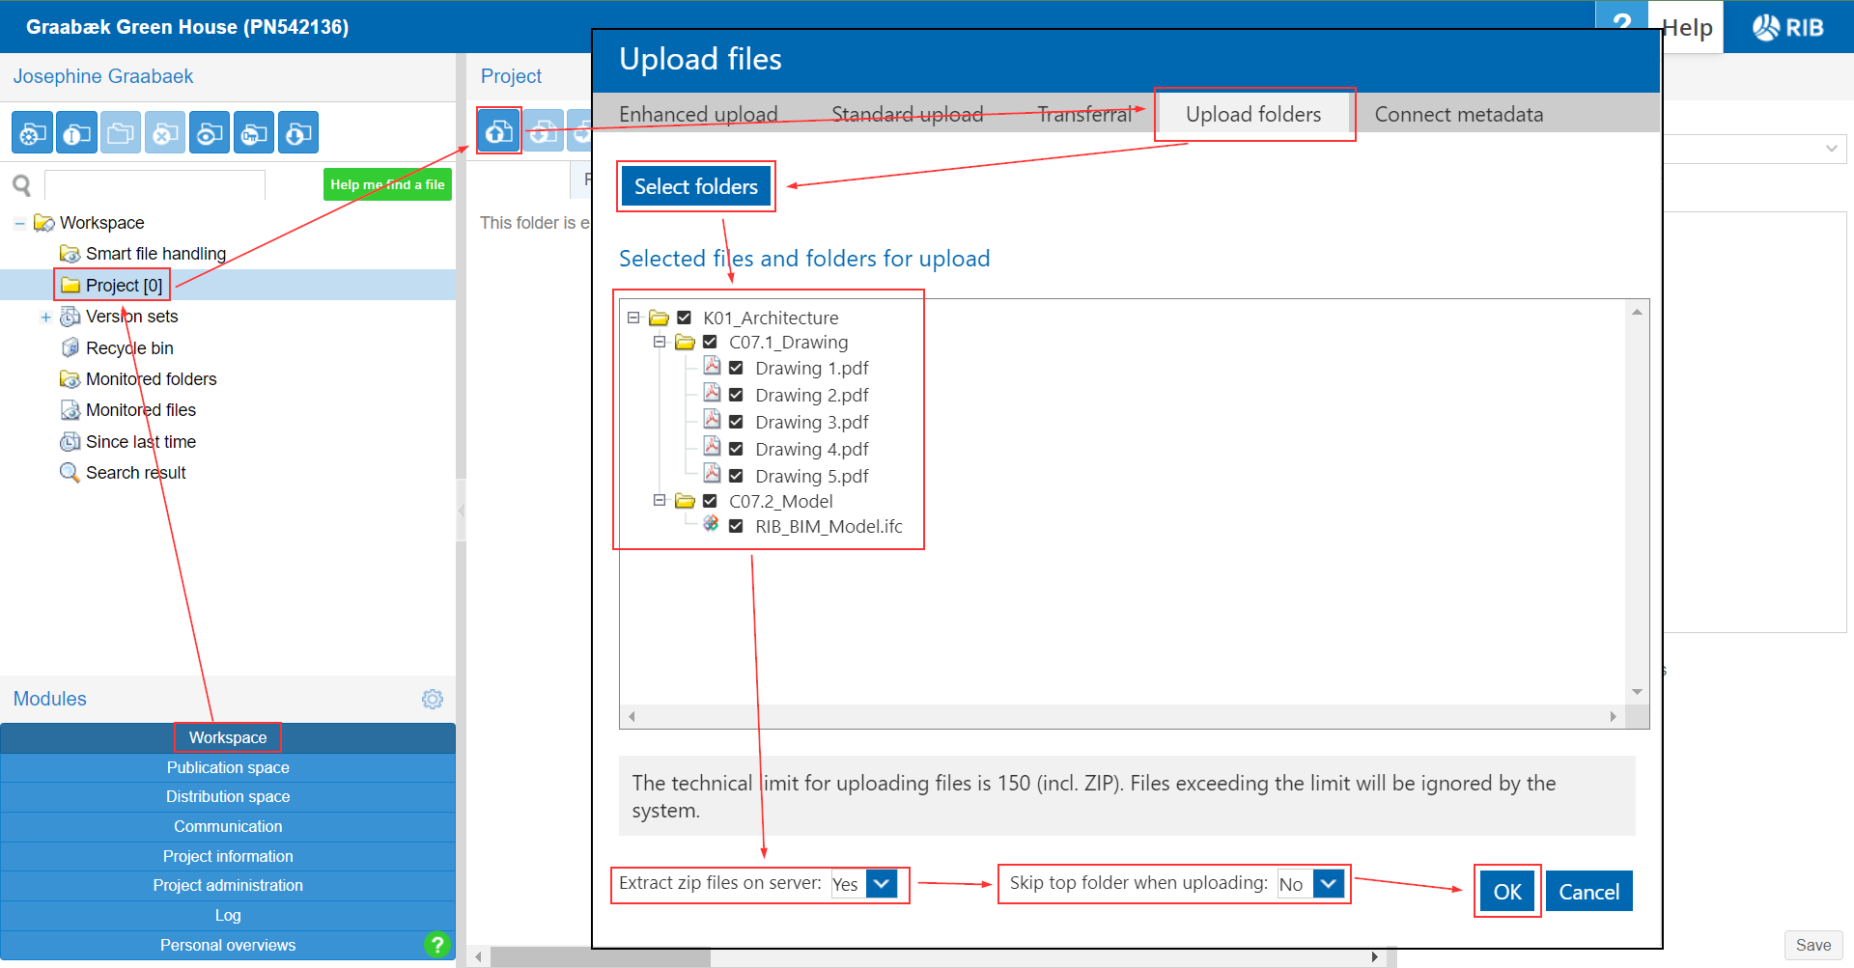Click the green question mark help icon

point(436,944)
